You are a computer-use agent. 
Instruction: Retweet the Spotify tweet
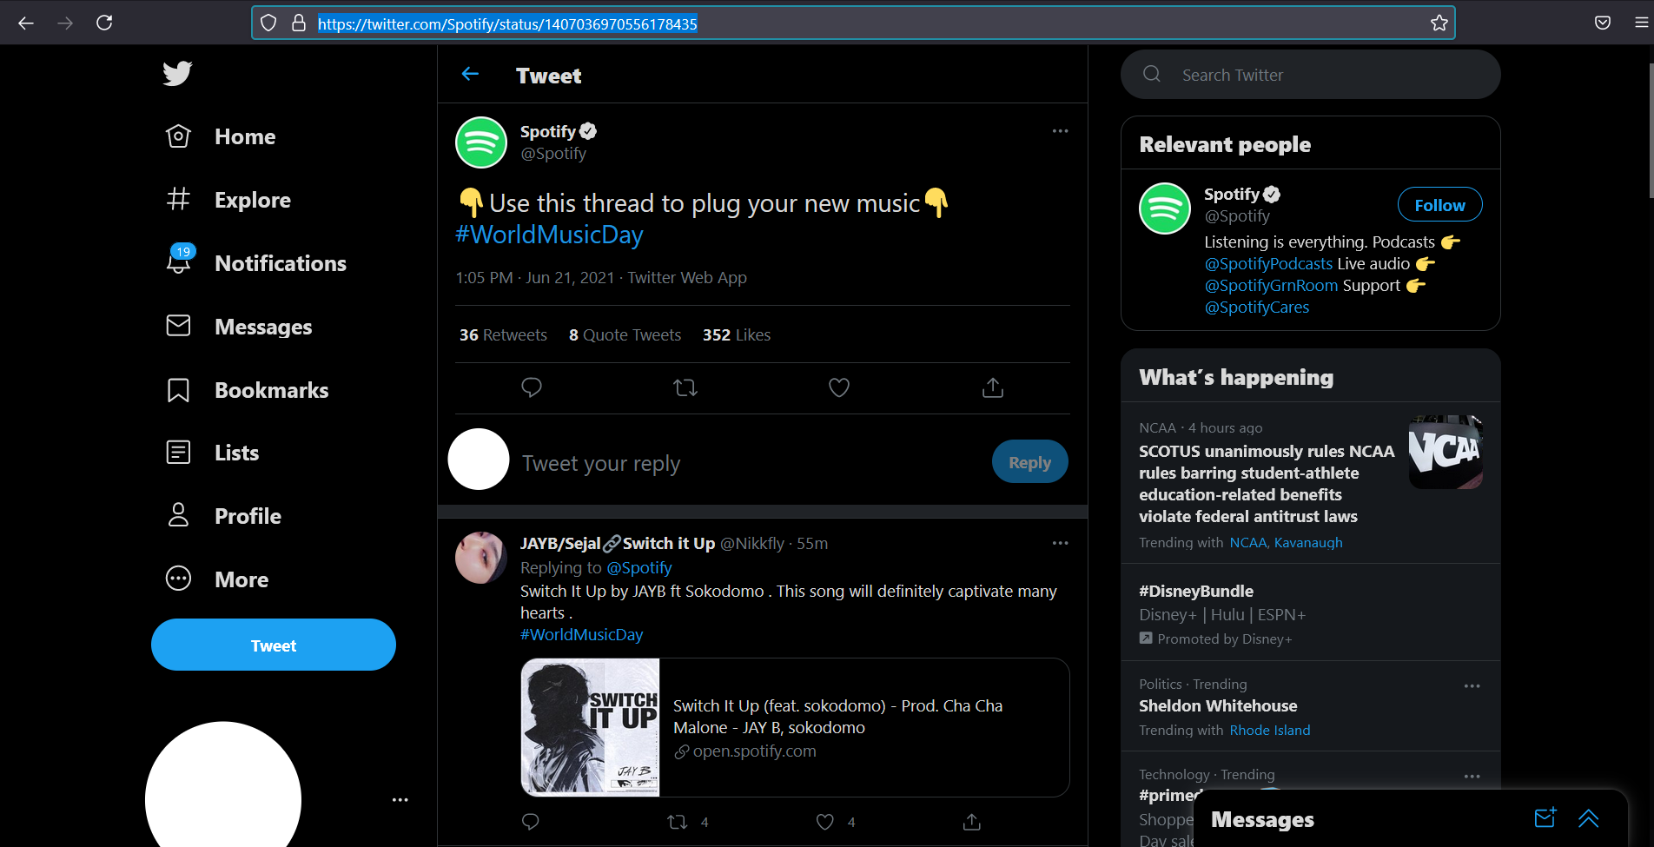(685, 387)
